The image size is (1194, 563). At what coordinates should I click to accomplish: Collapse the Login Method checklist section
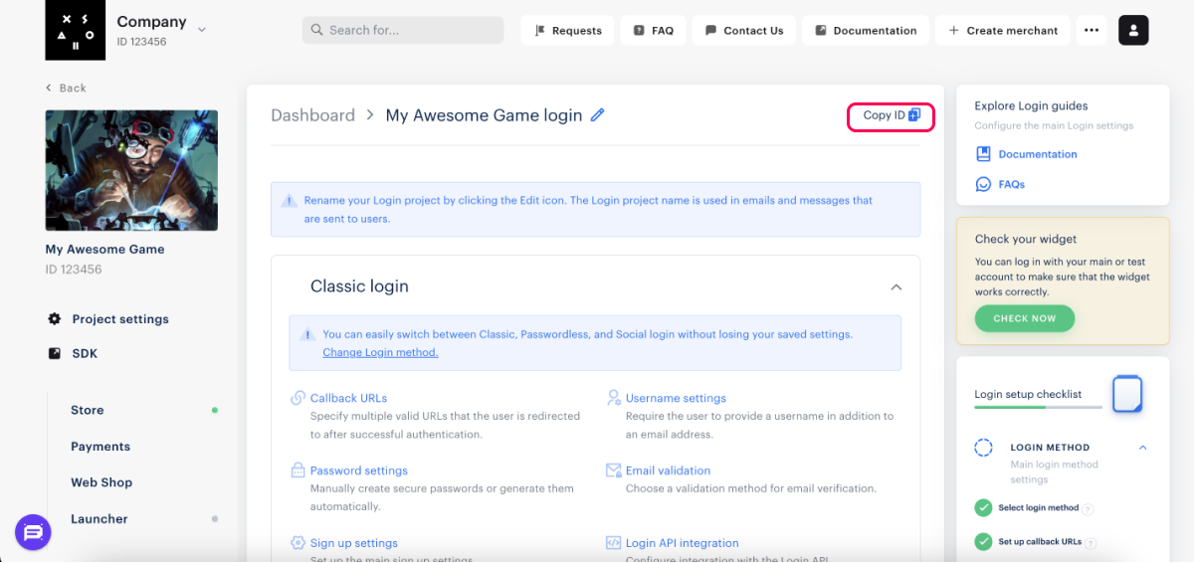[1142, 448]
